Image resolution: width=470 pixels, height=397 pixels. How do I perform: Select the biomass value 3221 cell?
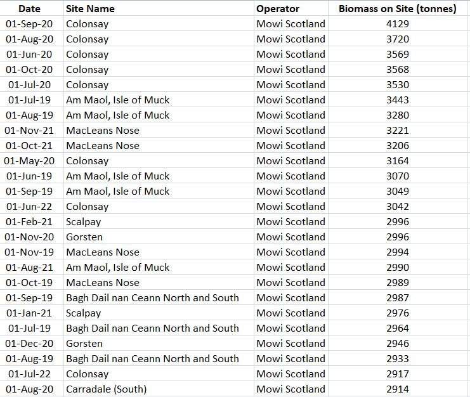coord(398,131)
